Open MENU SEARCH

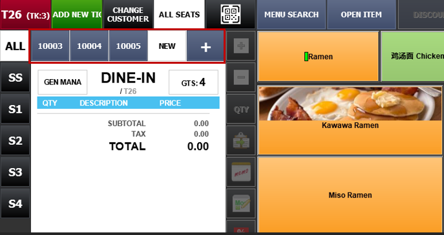click(291, 14)
